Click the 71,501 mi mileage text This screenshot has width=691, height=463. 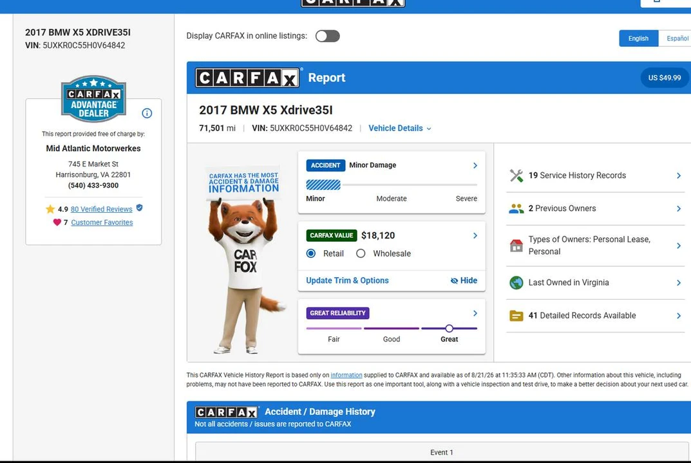(217, 128)
